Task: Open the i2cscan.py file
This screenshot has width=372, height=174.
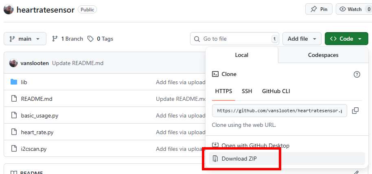Action: [34, 149]
